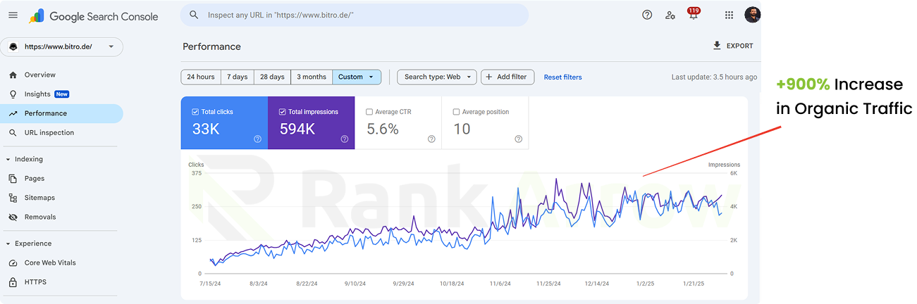The height and width of the screenshot is (304, 917).
Task: Open the Google apps grid
Action: pos(729,15)
